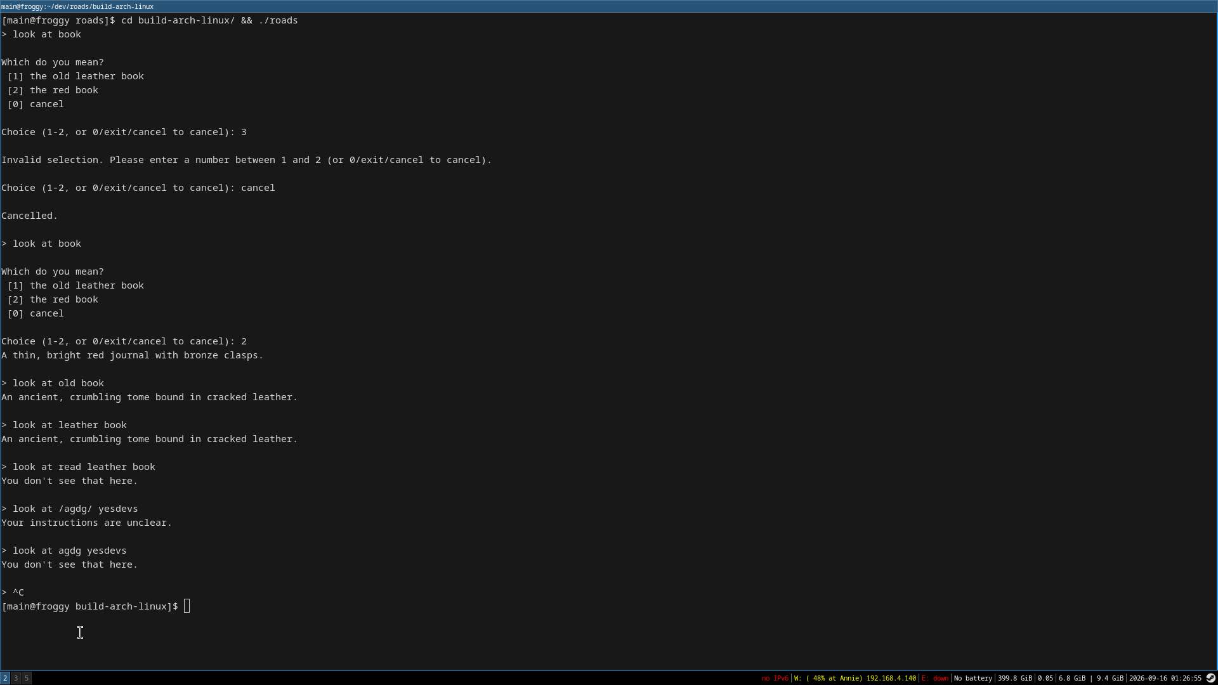Click the '[1] the old leather book' option on the first list
The width and height of the screenshot is (1218, 685).
coord(75,76)
